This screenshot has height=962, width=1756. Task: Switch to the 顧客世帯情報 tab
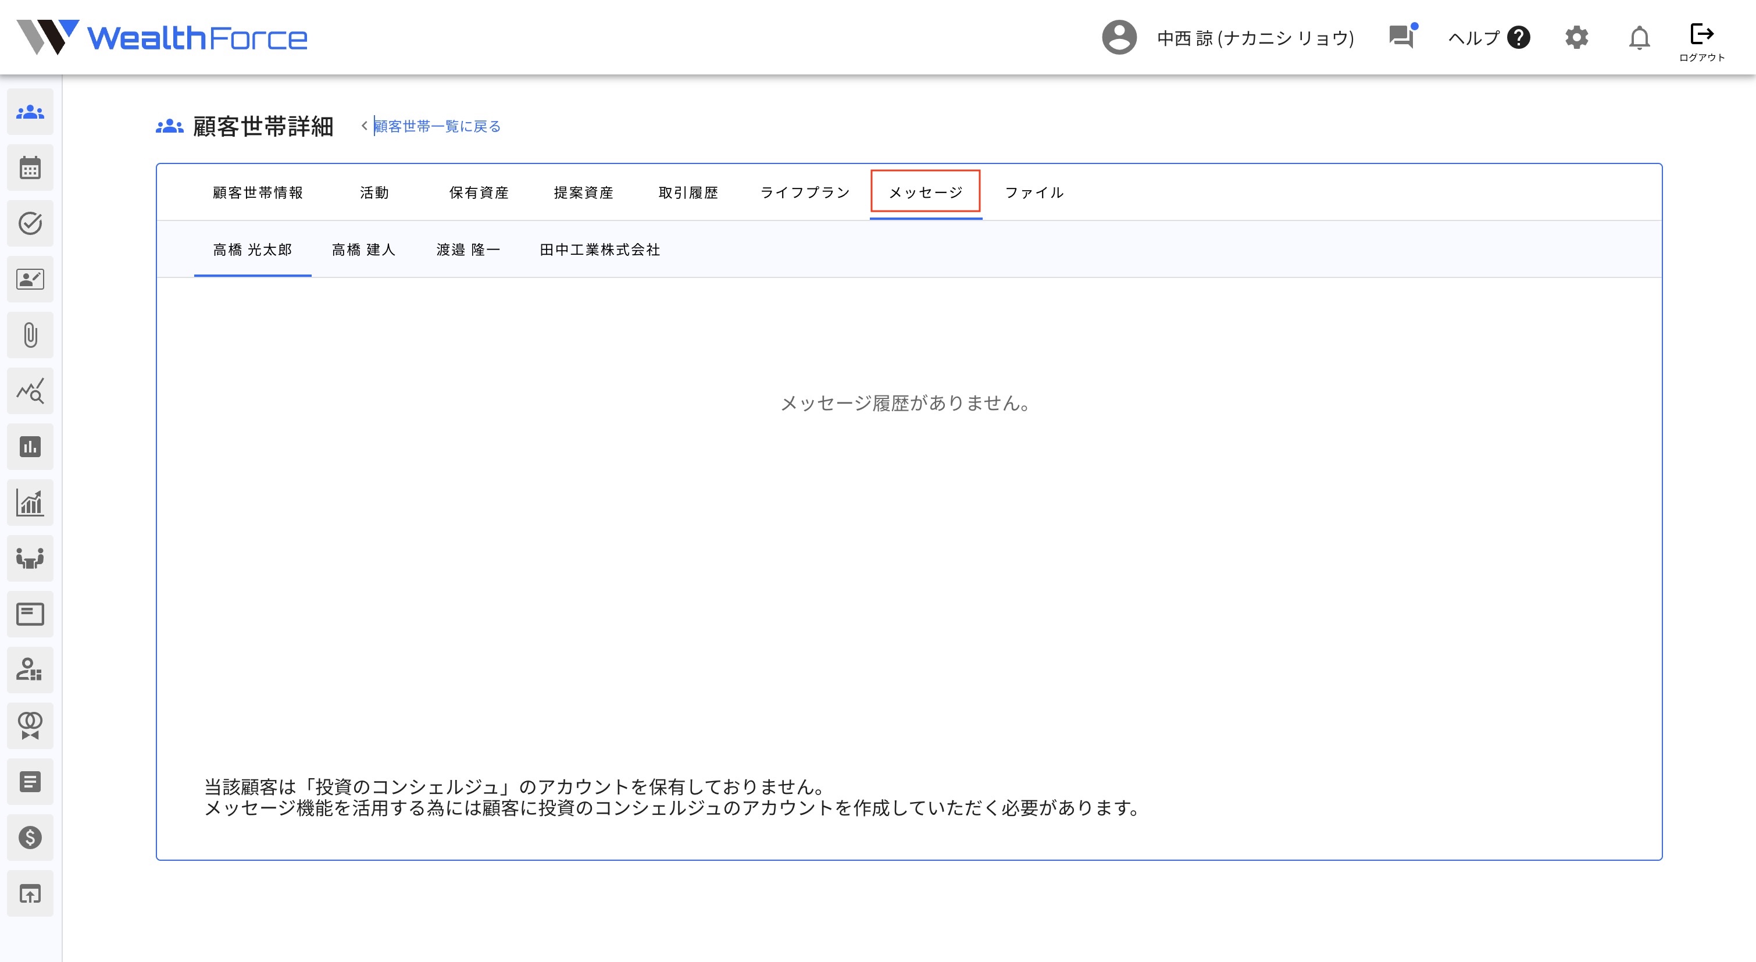tap(258, 193)
